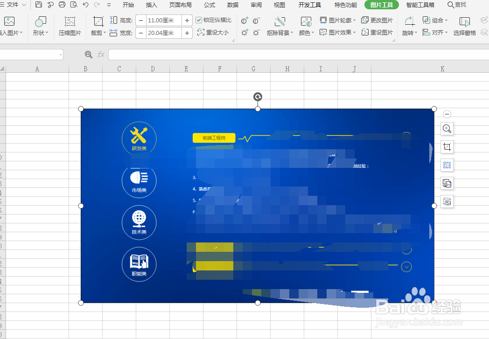This screenshot has width=489, height=339.
Task: Click the Save icon in quick toolbar
Action: coord(38,5)
